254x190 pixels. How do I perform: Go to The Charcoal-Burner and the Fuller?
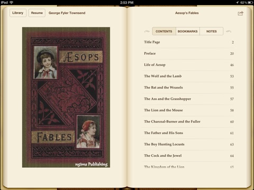188,121
